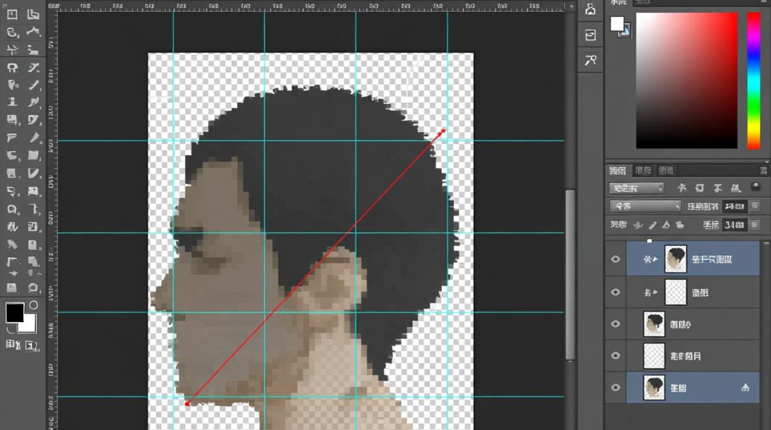The height and width of the screenshot is (430, 771).
Task: Click the layer fill value field
Action: point(734,225)
